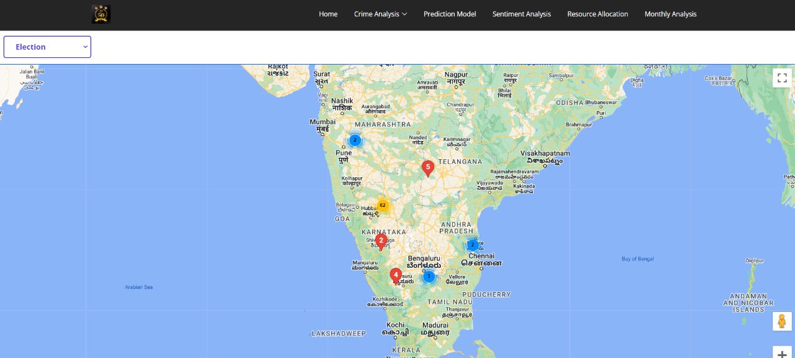Open Sentiment Analysis page
The image size is (795, 358).
[522, 14]
